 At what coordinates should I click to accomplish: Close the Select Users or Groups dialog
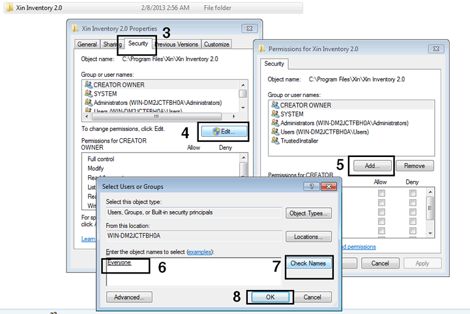coord(329,186)
